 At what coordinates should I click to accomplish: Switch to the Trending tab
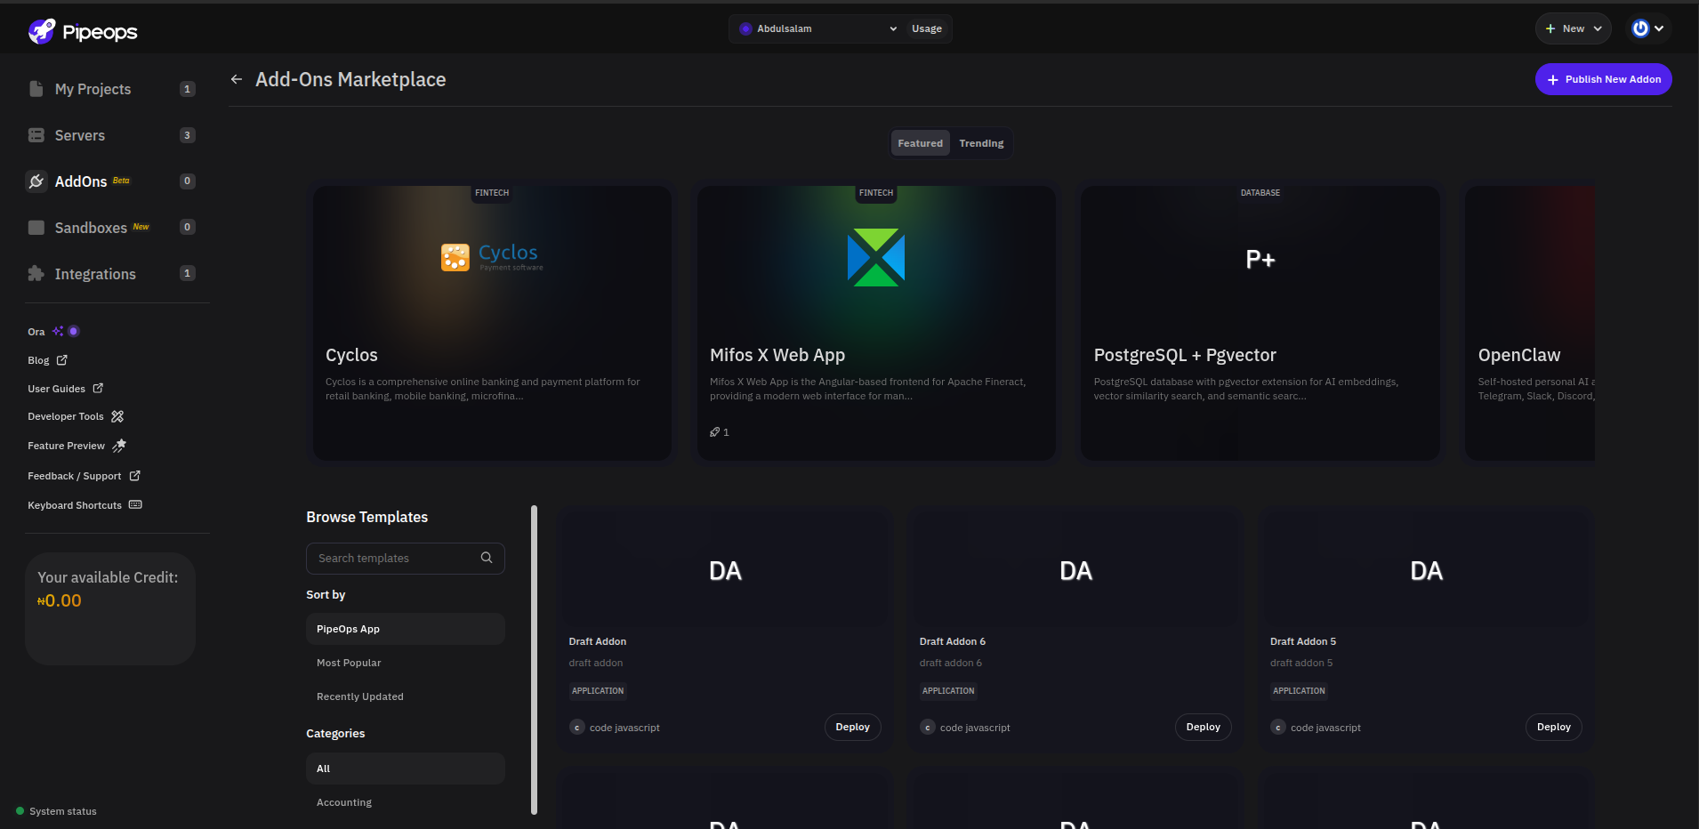click(981, 143)
